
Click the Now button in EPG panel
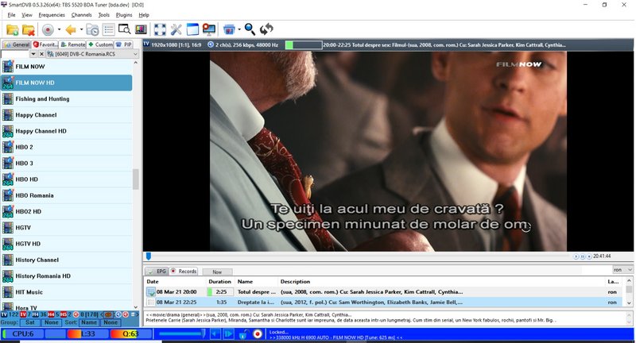[x=217, y=272]
